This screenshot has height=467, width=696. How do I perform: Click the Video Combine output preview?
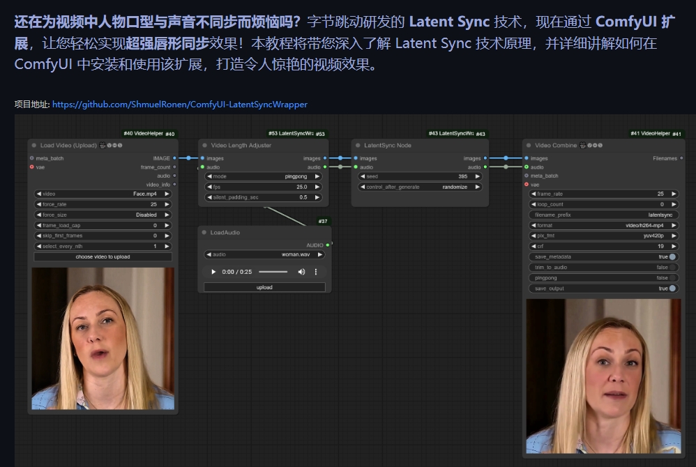point(604,376)
